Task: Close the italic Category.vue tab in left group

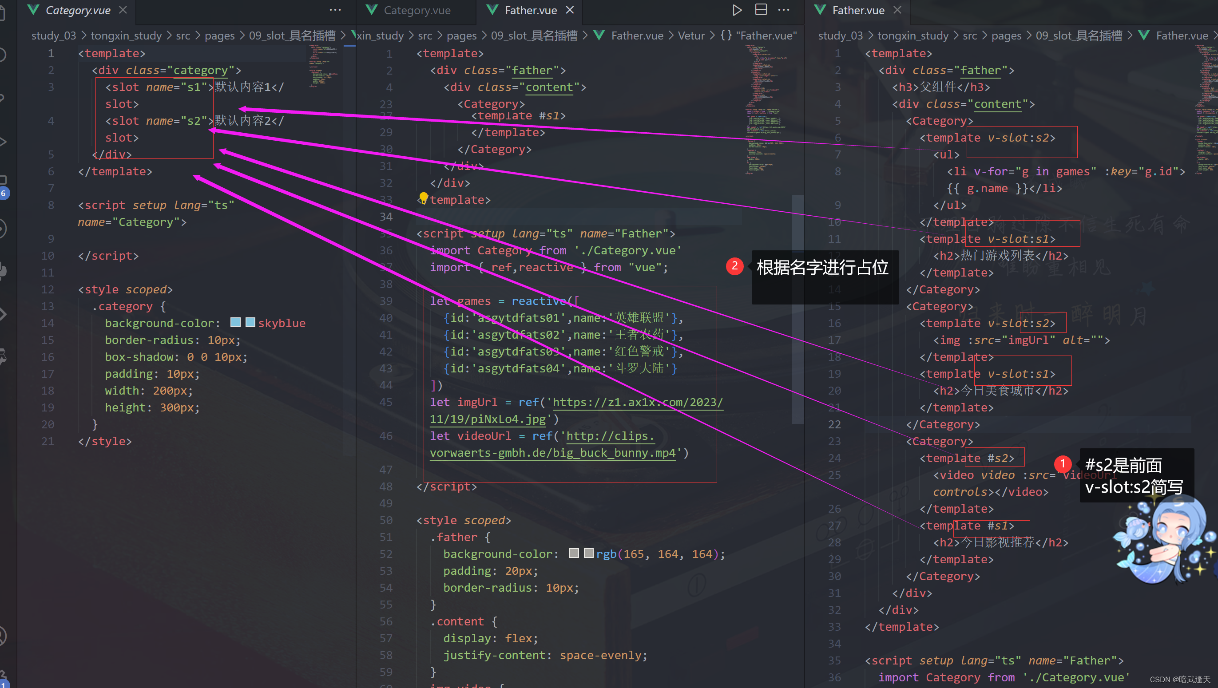Action: (x=123, y=10)
